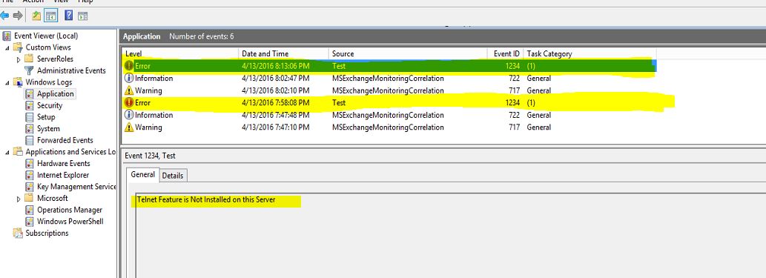This screenshot has width=766, height=278.
Task: Click Event ID 1234 in 7:58:08 PM row
Action: click(512, 102)
